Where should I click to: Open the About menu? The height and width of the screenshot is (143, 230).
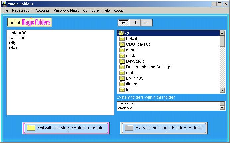click(x=118, y=10)
